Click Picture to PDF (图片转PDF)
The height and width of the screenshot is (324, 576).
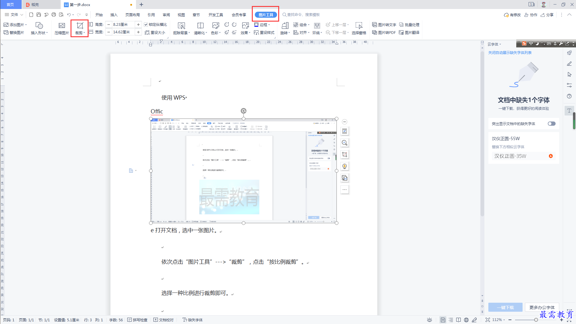(x=384, y=32)
